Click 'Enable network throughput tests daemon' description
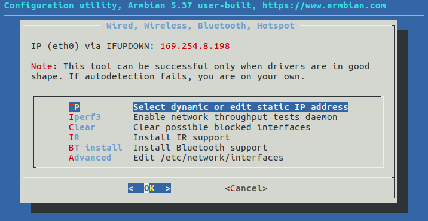The image size is (428, 221). point(236,117)
